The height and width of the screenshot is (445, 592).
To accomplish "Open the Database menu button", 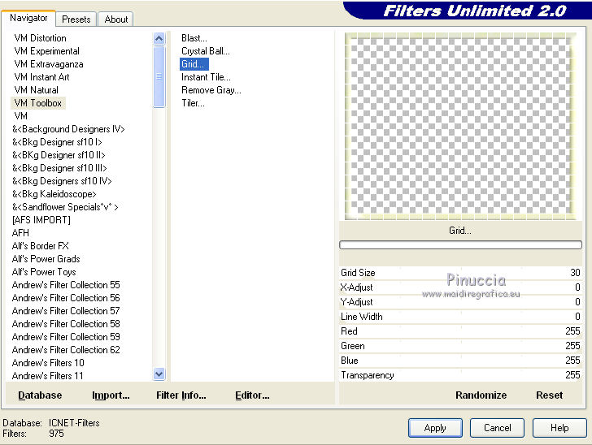I will click(x=40, y=395).
